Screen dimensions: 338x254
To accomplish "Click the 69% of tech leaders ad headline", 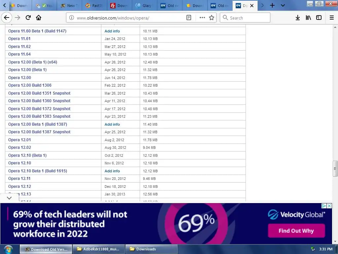I will coord(70,224).
